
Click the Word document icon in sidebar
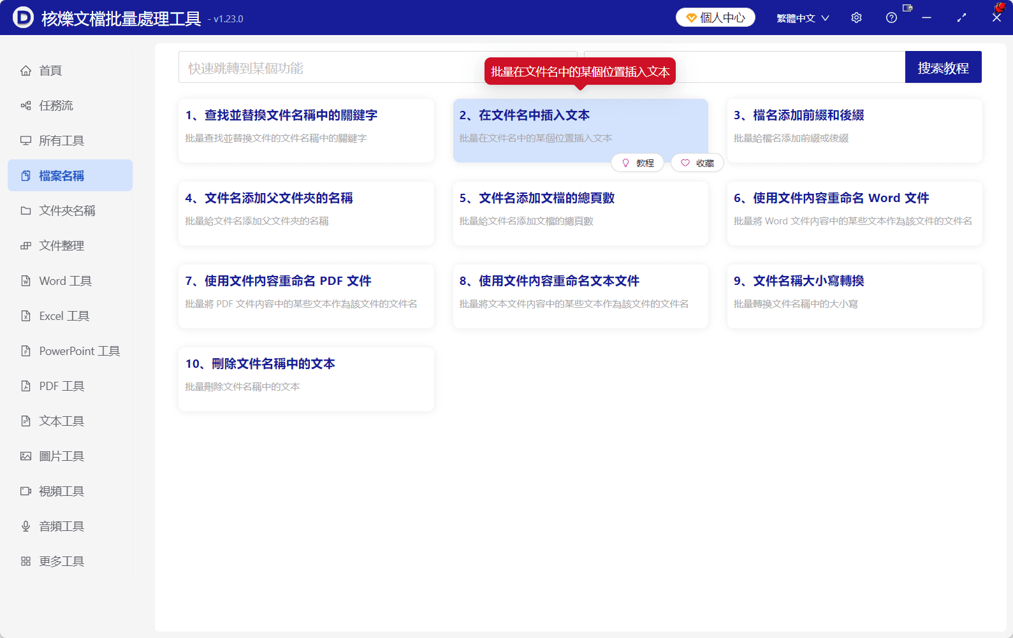click(26, 281)
